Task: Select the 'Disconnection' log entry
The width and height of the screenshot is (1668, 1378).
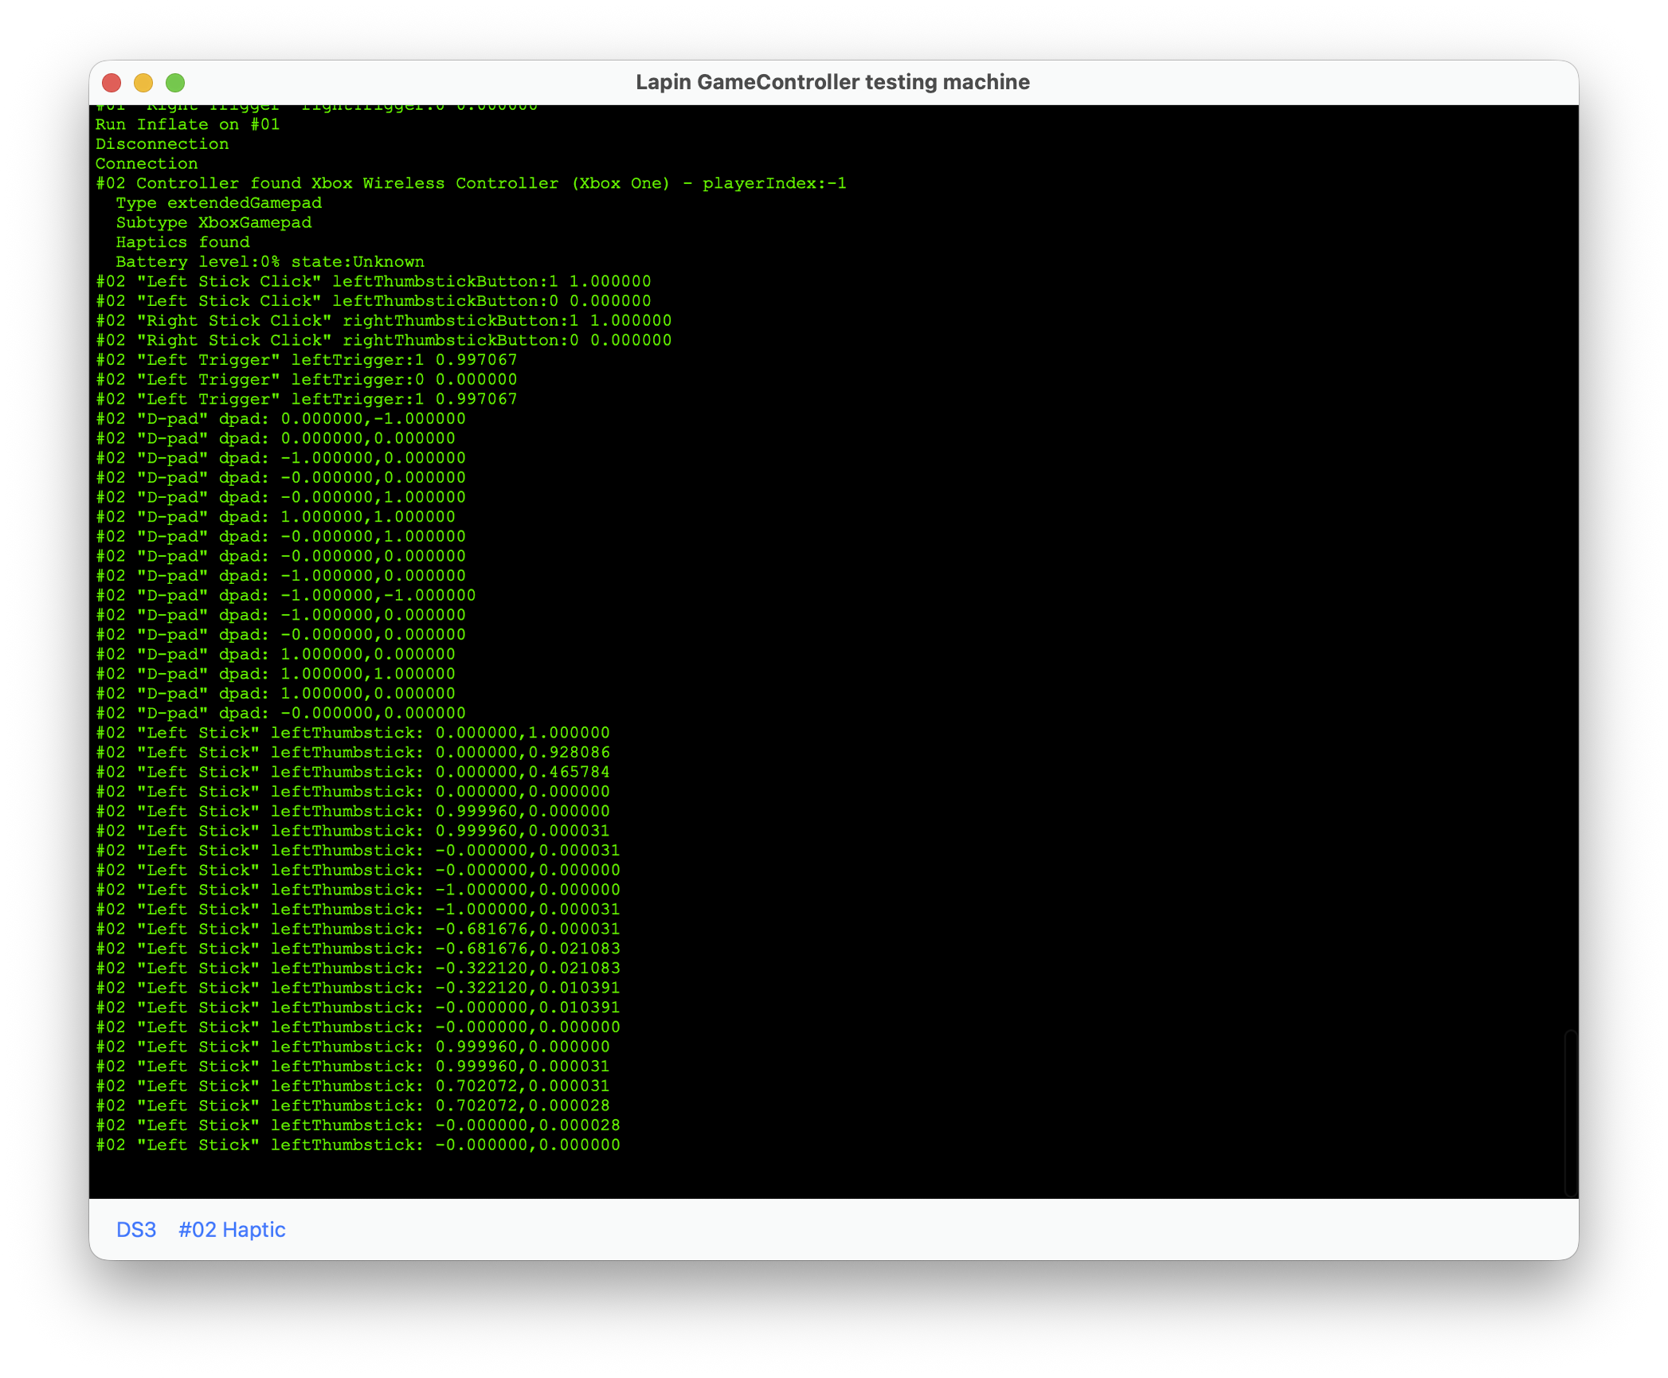Action: pos(162,144)
